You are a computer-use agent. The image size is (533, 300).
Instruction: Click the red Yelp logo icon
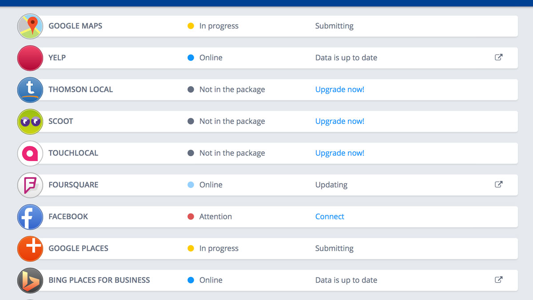coord(30,58)
